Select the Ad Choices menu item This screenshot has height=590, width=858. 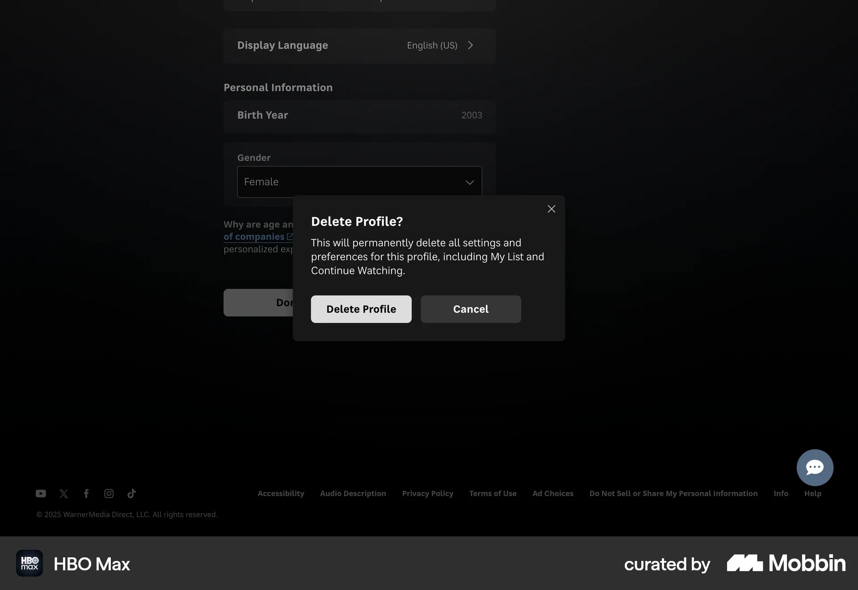[553, 493]
